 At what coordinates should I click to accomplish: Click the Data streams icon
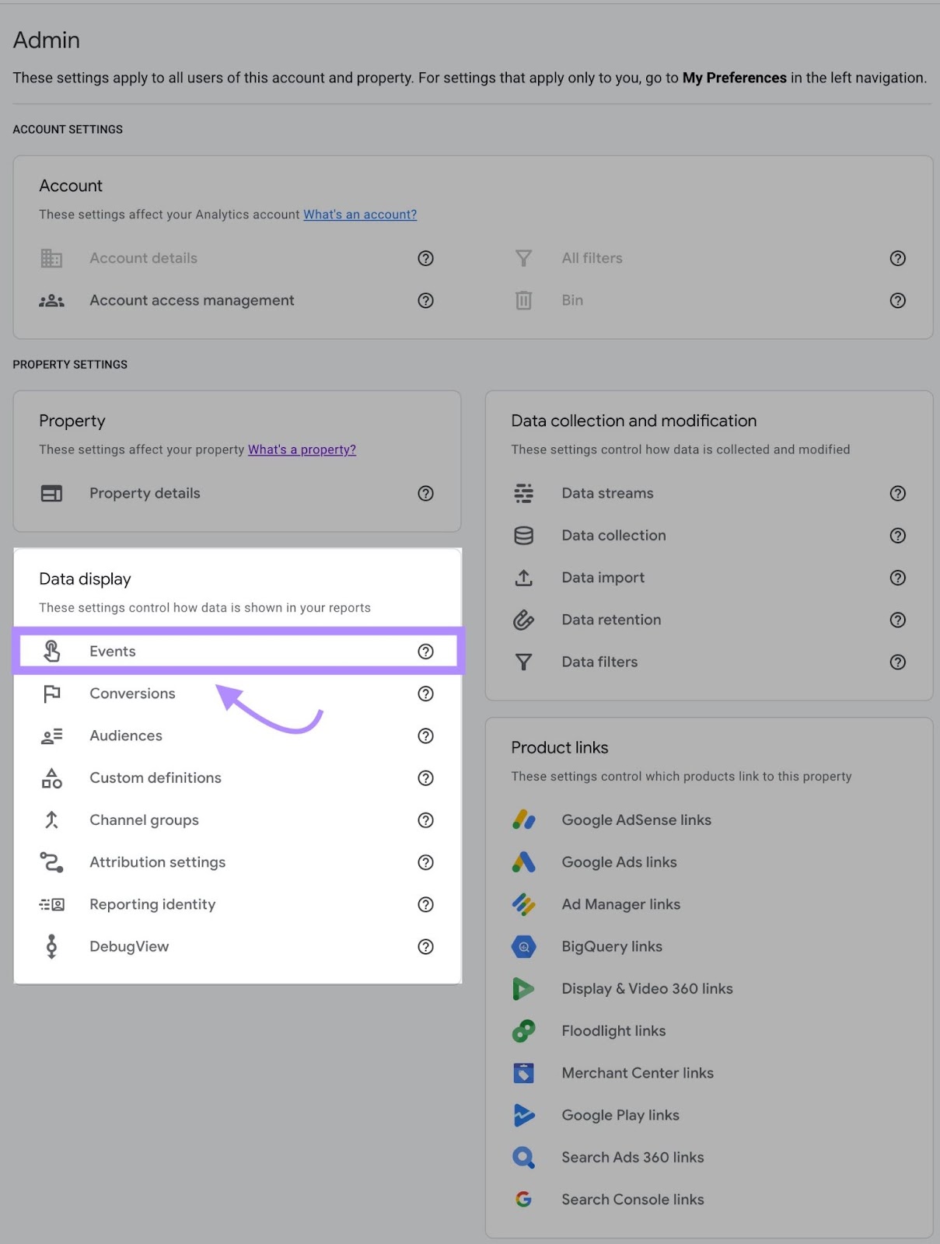point(524,493)
